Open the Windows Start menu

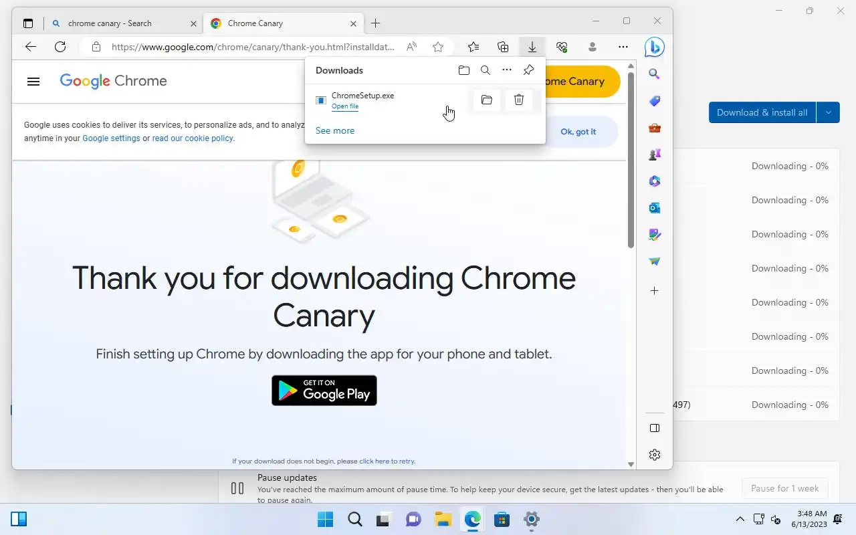pyautogui.click(x=326, y=519)
